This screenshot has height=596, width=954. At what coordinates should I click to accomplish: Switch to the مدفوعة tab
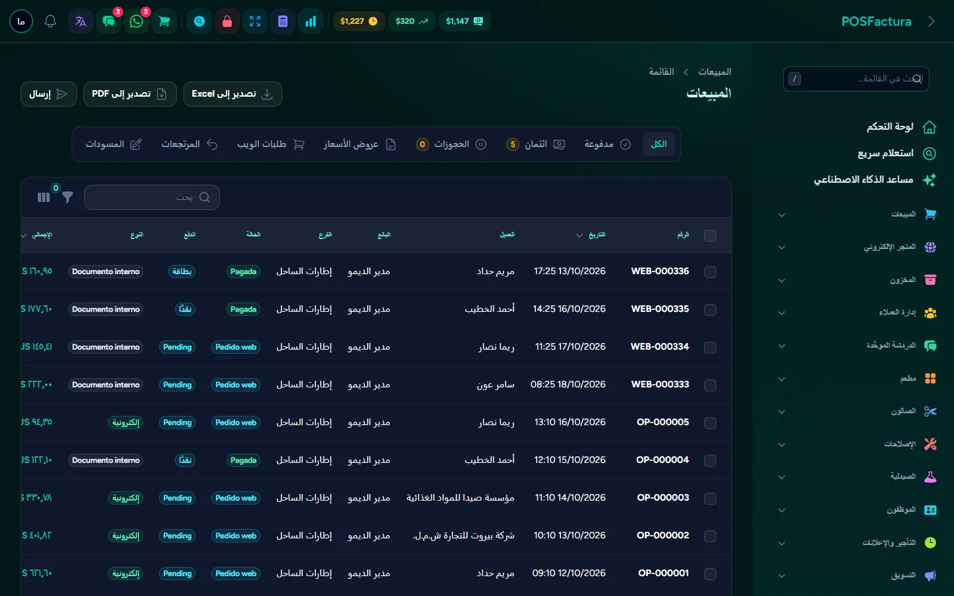pos(607,144)
